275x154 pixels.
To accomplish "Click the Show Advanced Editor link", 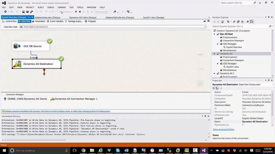I will coord(223,129).
